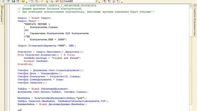197x111 pixels.
Task: Click the line 'СчетДок.СуммаДокумента = Summ;'
Action: pos(41,80)
